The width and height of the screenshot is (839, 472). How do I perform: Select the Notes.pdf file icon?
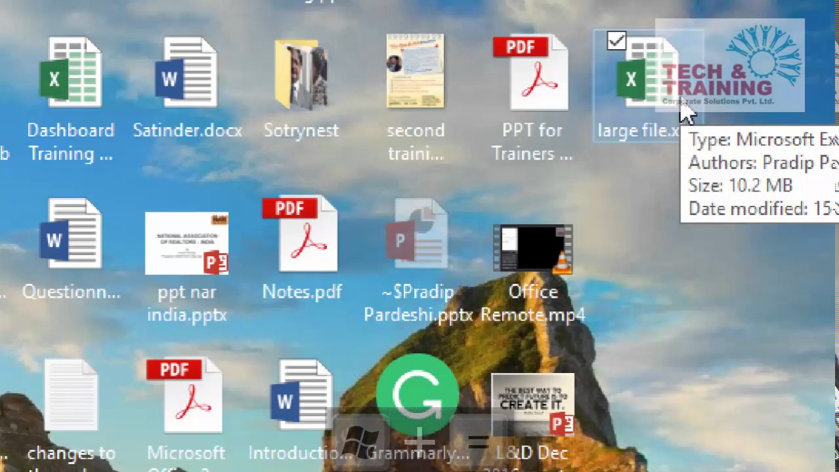[x=301, y=233]
